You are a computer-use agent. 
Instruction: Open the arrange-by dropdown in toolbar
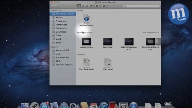pyautogui.click(x=105, y=6)
